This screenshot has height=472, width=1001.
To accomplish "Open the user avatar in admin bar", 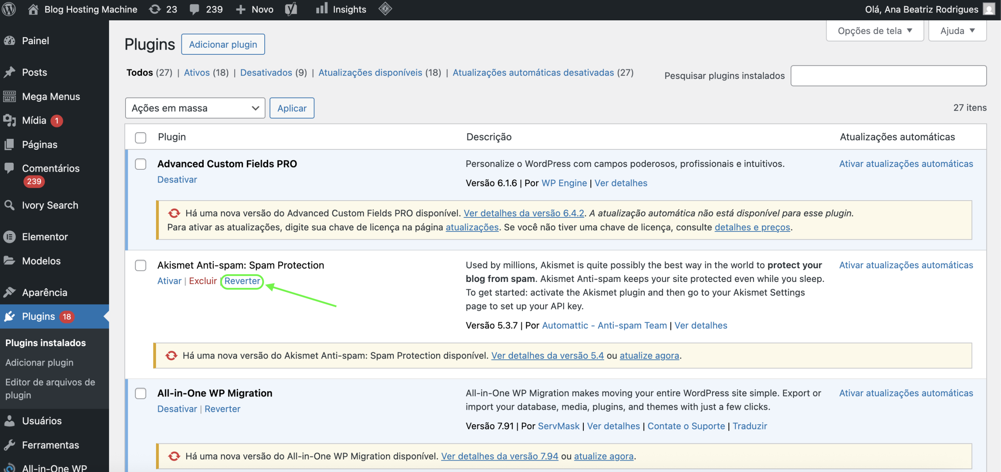I will click(989, 9).
